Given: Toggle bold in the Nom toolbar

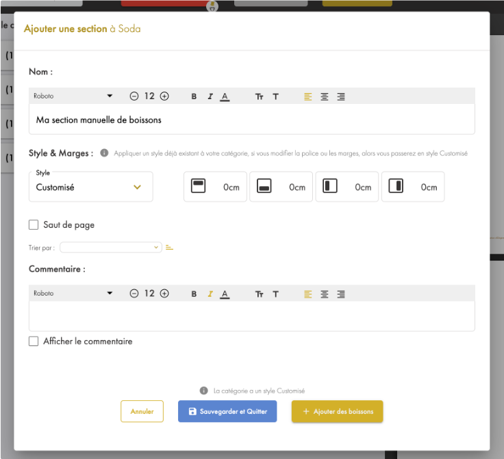Looking at the screenshot, I should (x=194, y=96).
